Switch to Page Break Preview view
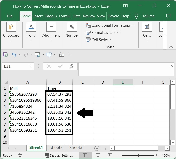Image resolution: width=176 pixels, height=159 pixels. 110,155
